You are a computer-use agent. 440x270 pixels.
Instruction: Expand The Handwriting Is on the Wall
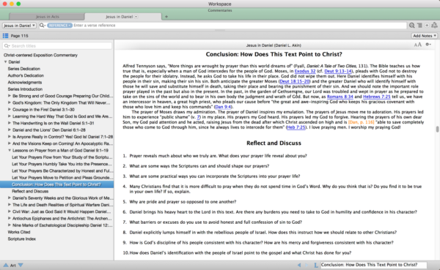10,123
